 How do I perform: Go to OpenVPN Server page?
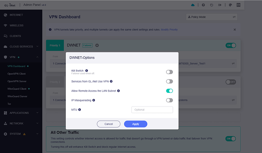(x=17, y=81)
